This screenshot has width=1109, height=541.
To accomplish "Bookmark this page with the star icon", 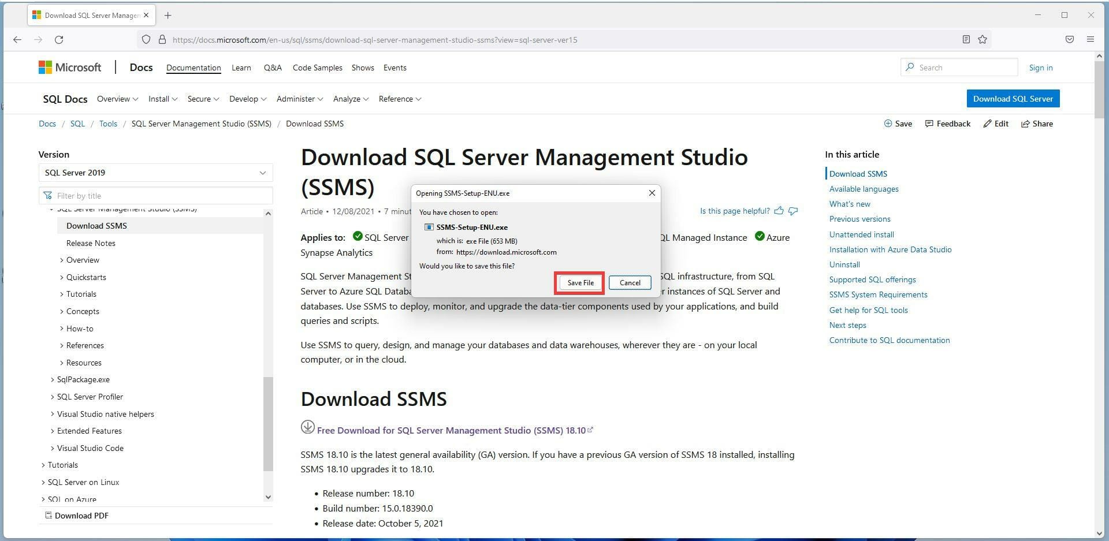I will click(x=982, y=39).
